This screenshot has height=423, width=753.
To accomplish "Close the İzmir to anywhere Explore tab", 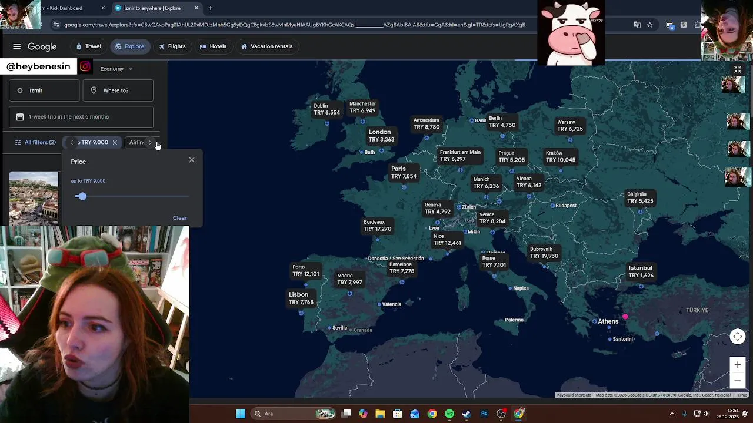I will point(196,8).
